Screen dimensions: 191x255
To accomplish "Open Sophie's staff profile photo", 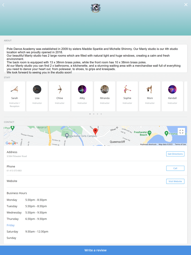I will coord(127,89).
